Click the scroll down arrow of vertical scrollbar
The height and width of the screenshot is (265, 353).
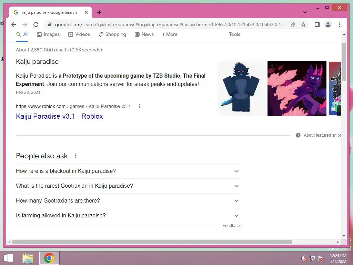coord(344,236)
